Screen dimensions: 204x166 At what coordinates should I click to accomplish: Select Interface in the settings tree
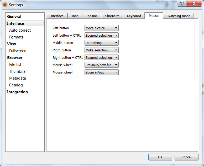click(x=25, y=23)
